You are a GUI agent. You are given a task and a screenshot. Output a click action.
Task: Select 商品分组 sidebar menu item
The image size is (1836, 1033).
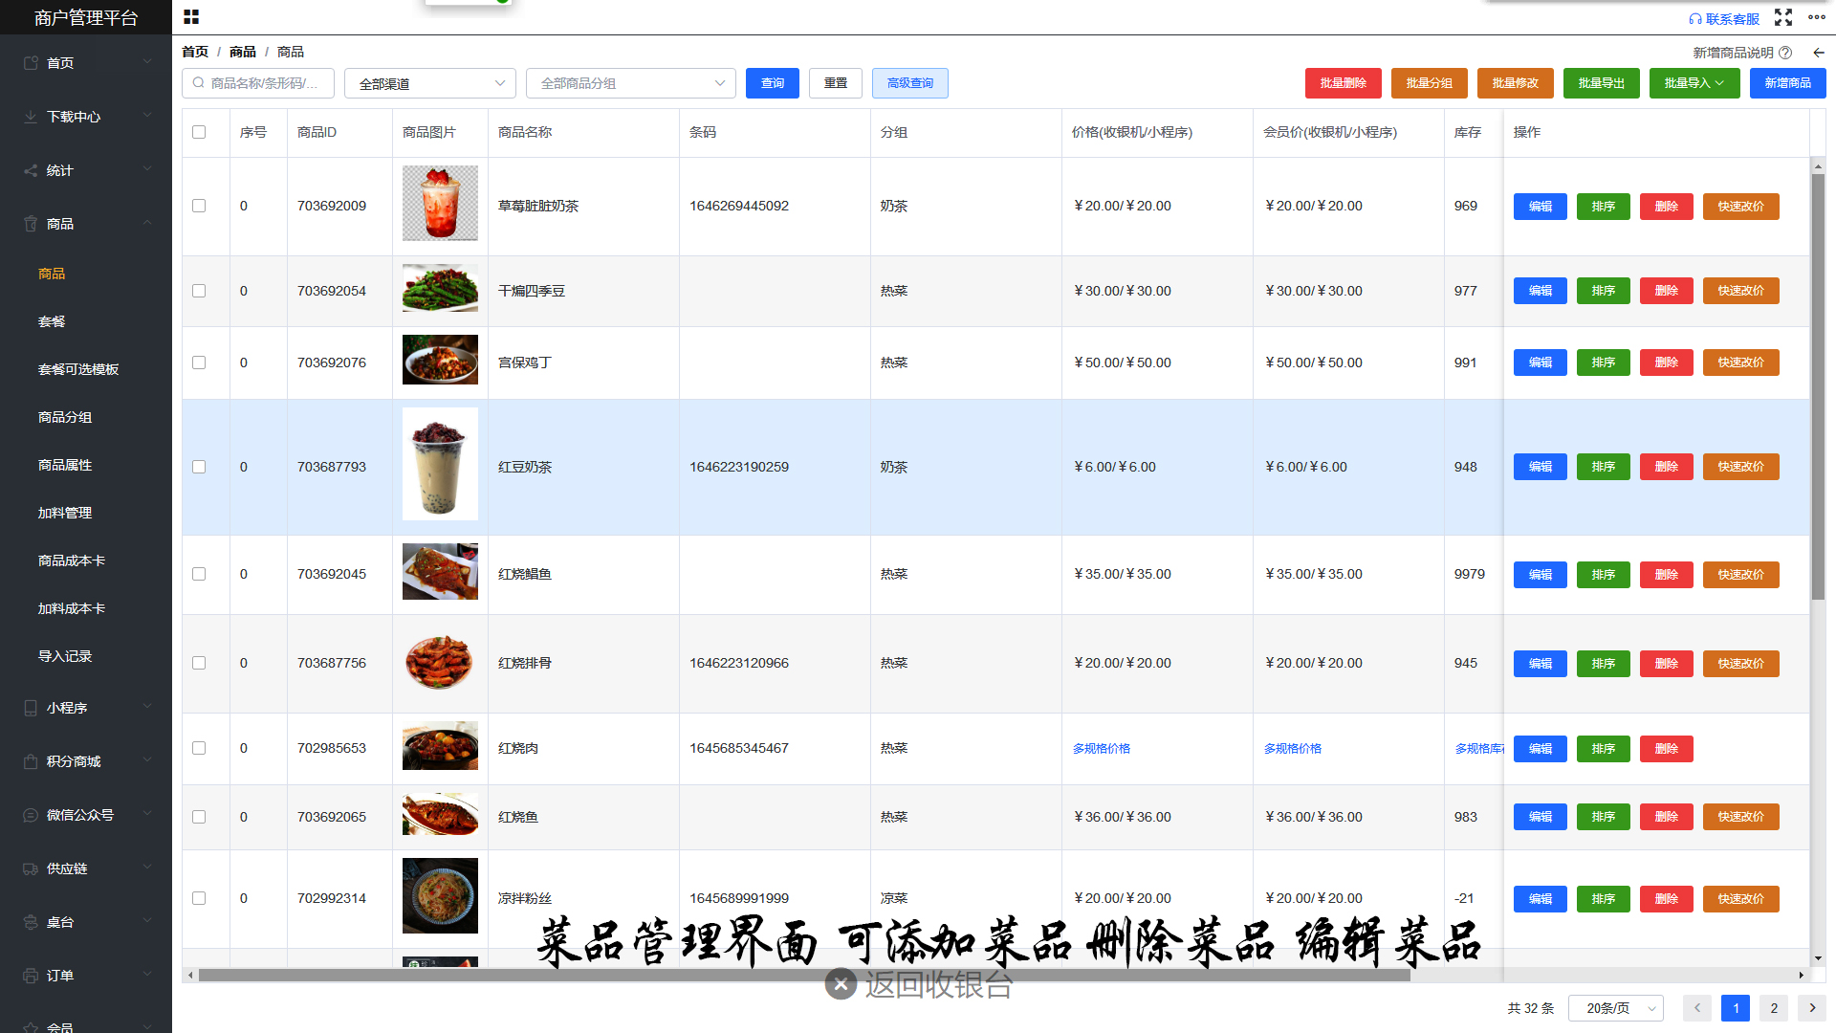click(x=65, y=417)
